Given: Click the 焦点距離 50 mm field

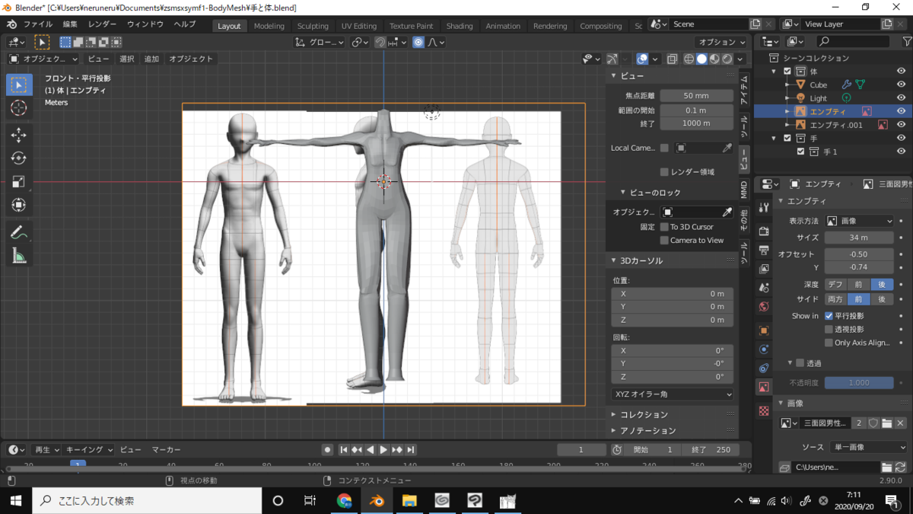Looking at the screenshot, I should click(x=696, y=96).
